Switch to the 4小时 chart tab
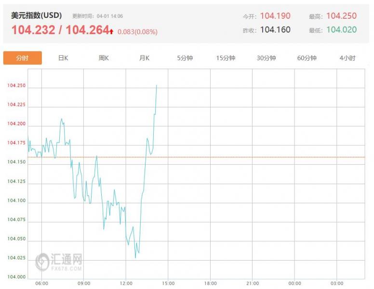 pyautogui.click(x=347, y=58)
